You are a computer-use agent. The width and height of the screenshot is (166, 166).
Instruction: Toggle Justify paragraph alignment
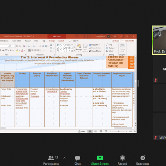[x=39, y=50]
